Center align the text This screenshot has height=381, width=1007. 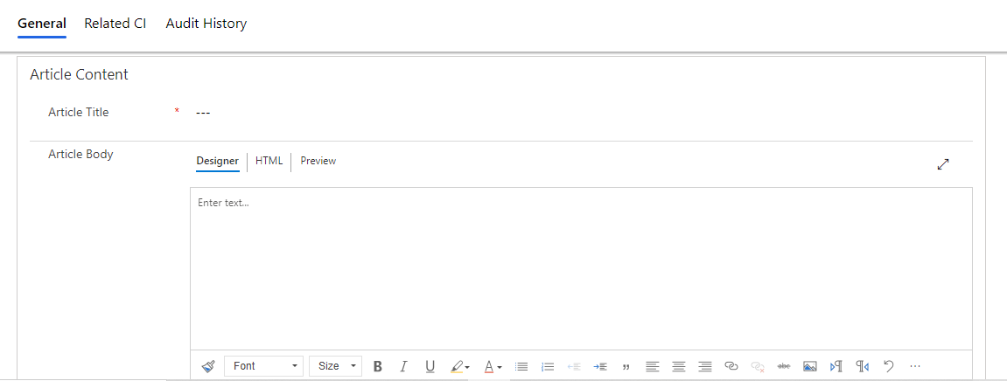(679, 366)
